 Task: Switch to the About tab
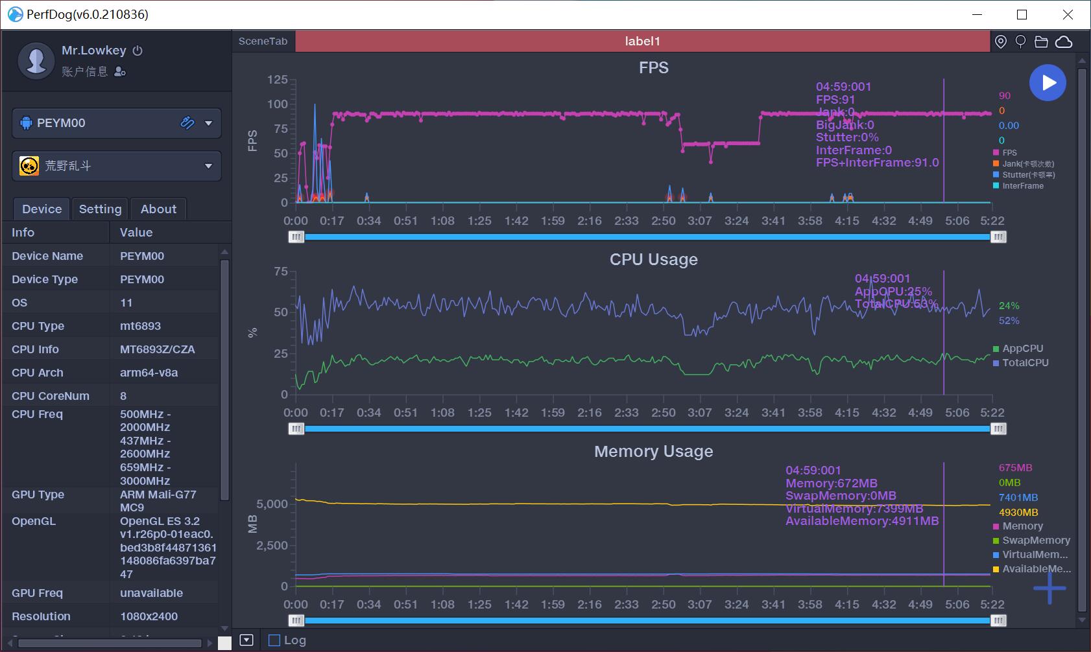point(158,209)
